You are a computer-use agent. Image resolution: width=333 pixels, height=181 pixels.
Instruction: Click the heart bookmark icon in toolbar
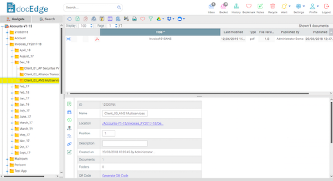click(143, 19)
